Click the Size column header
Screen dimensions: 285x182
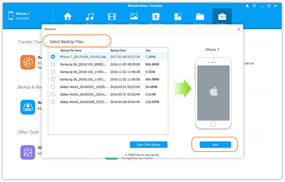[148, 50]
